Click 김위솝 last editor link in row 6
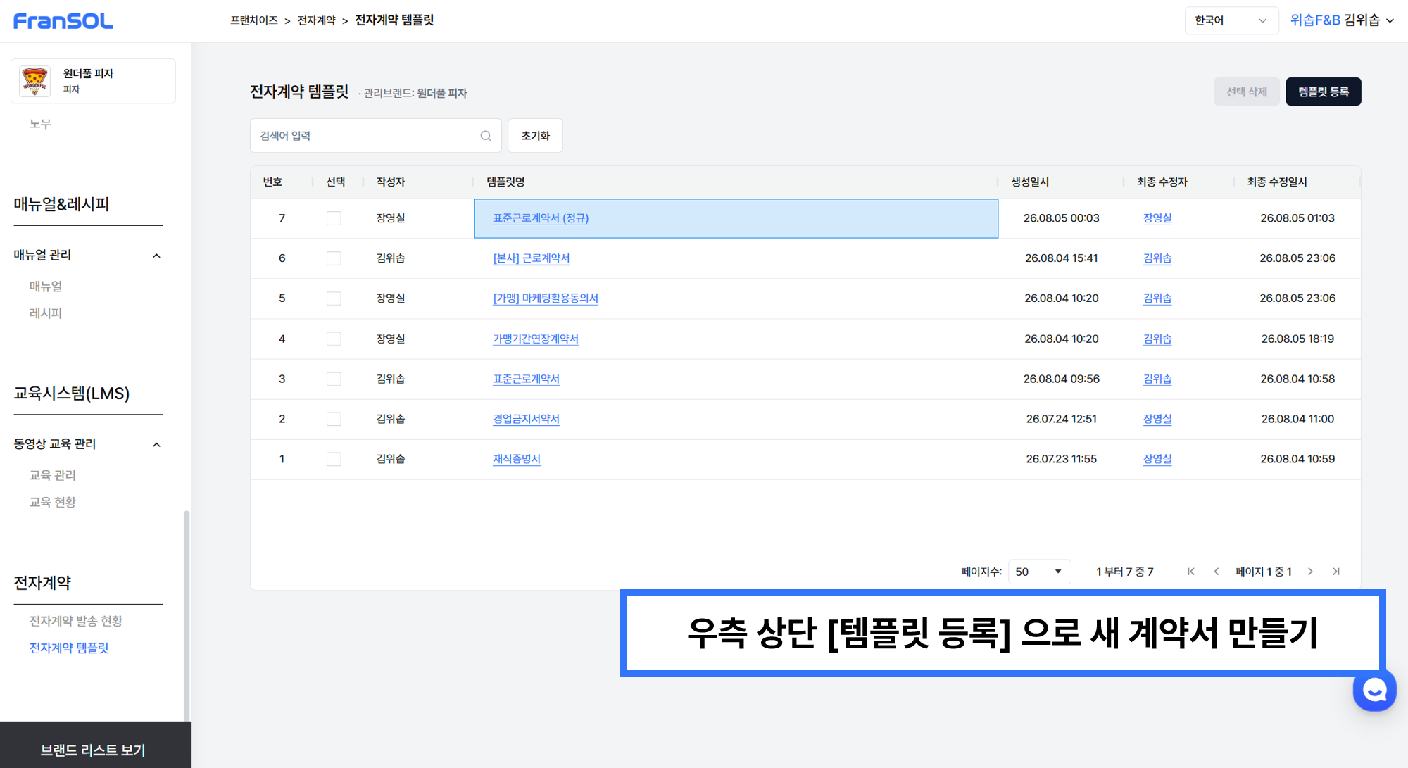The height and width of the screenshot is (768, 1408). point(1157,258)
